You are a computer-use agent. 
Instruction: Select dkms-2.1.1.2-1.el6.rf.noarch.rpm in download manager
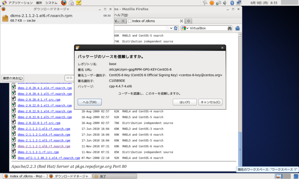[x=57, y=18]
